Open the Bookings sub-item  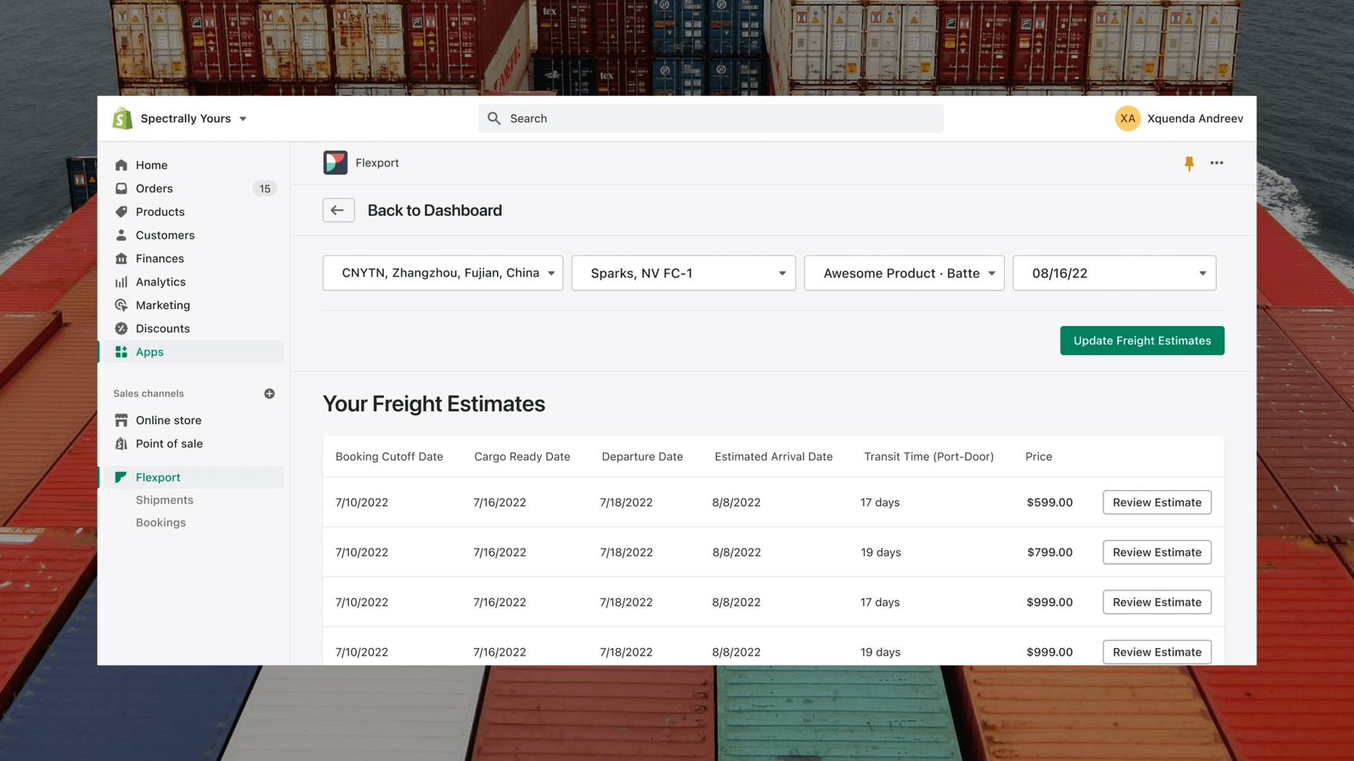tap(161, 523)
